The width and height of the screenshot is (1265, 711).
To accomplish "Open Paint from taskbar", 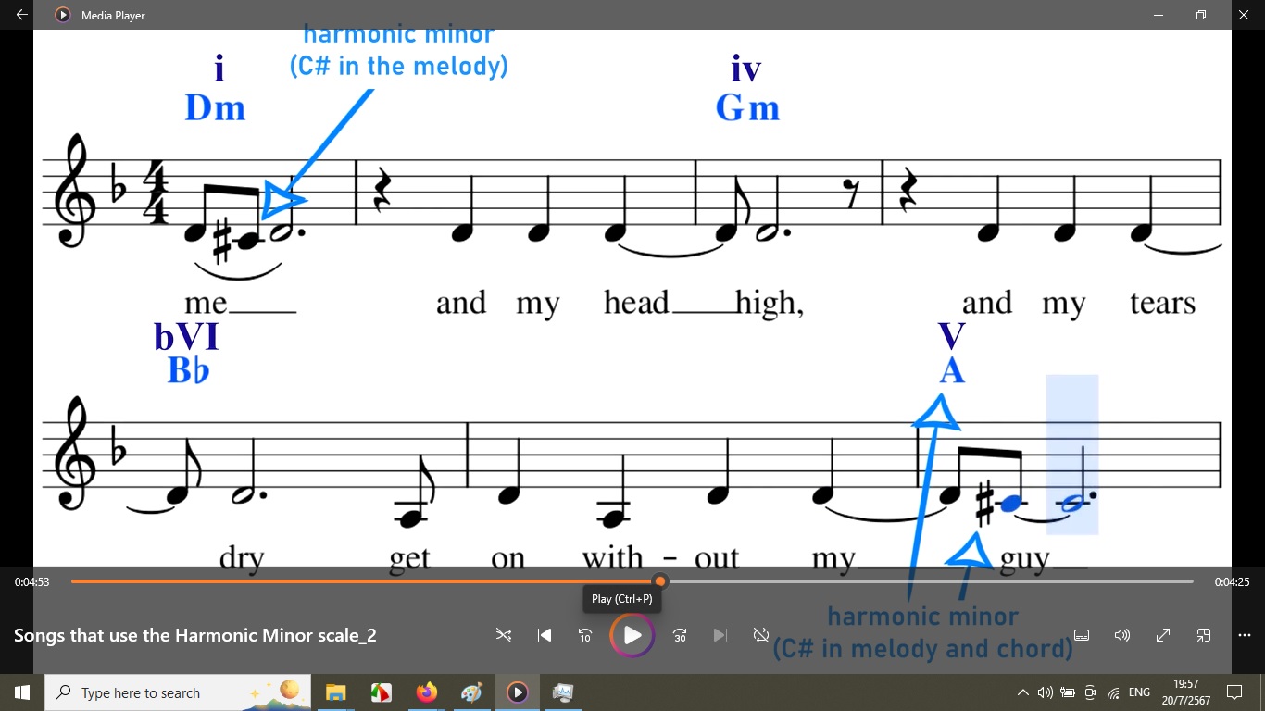I will pyautogui.click(x=471, y=692).
